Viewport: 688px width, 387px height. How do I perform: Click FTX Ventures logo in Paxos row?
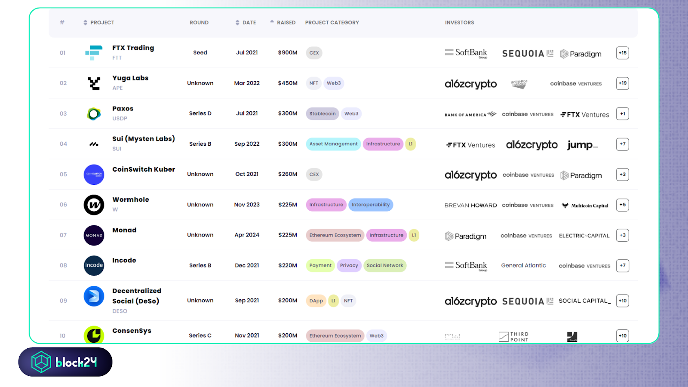[x=585, y=114]
